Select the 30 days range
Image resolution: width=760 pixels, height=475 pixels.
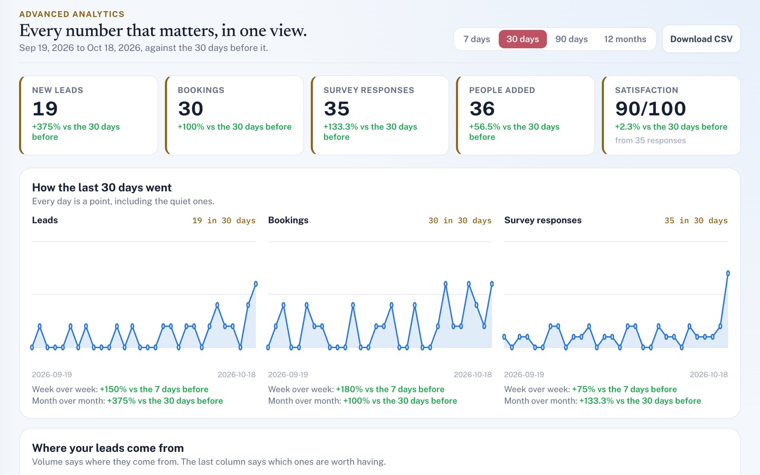pos(522,39)
